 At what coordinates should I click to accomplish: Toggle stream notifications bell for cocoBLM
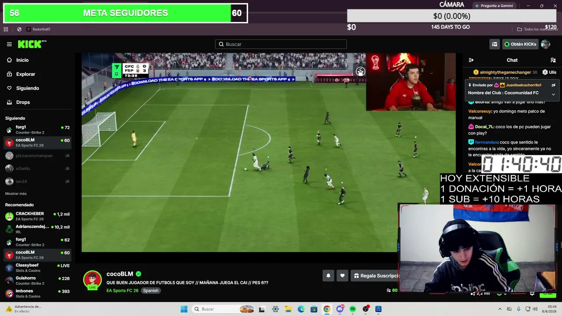tap(328, 276)
